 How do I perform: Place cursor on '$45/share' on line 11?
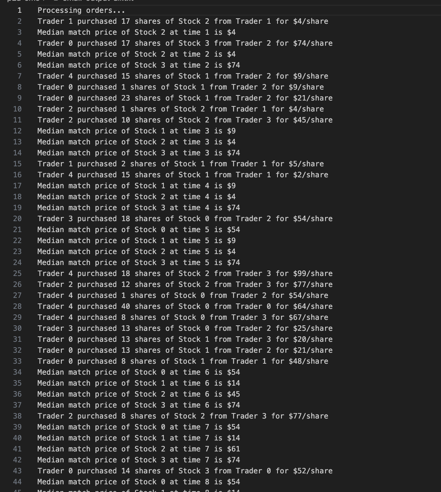click(x=313, y=120)
